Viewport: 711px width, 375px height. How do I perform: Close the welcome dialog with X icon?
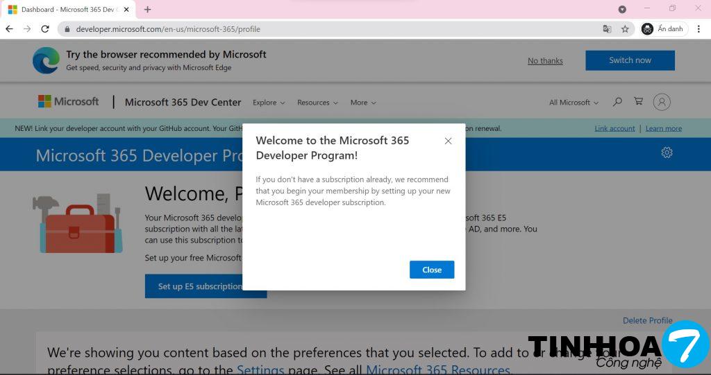point(448,141)
